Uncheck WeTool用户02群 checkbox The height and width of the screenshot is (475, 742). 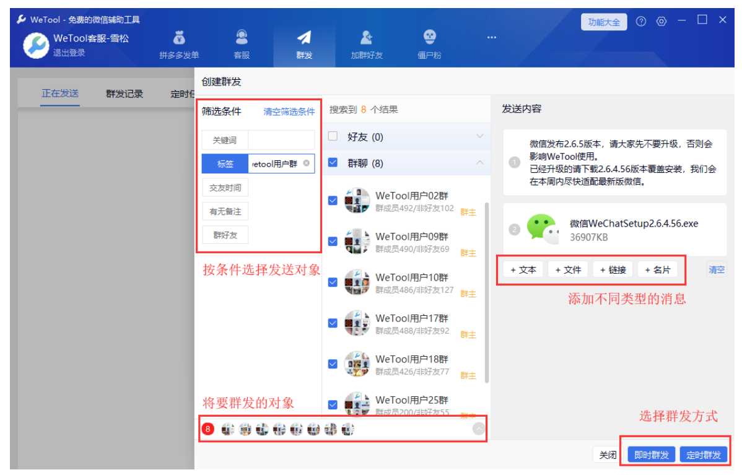pos(333,201)
